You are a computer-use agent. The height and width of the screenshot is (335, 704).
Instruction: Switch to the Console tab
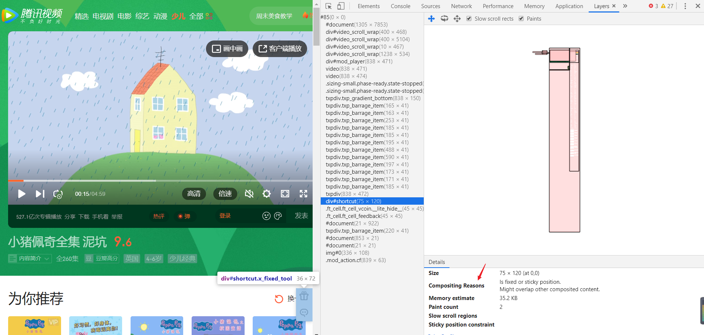[401, 6]
